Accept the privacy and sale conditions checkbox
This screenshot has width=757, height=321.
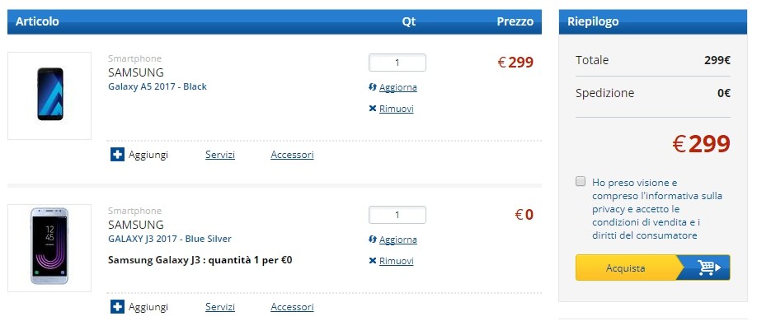[x=581, y=182]
